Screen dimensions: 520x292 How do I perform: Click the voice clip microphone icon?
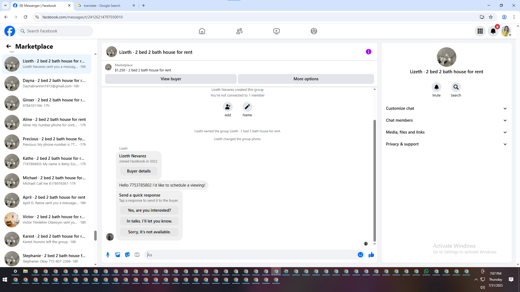click(108, 255)
